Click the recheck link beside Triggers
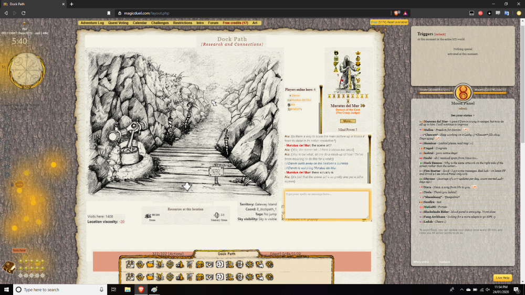Screen dimensions: 525x295 tap(441, 34)
